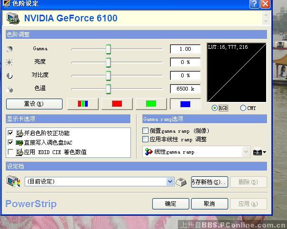Expand the (目前设定) profile dropdown
The image size is (287, 229).
170,182
